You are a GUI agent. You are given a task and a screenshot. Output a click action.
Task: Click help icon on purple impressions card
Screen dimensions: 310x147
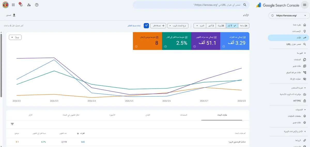pyautogui.click(x=194, y=47)
